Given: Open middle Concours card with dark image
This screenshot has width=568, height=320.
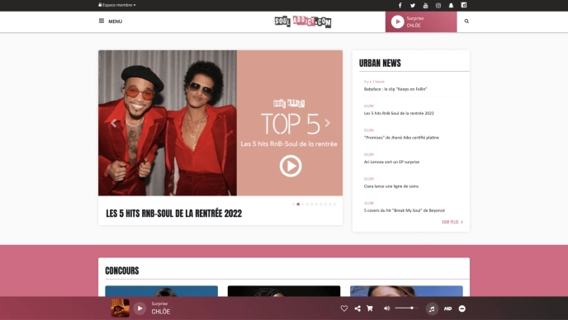Looking at the screenshot, I should tap(284, 291).
